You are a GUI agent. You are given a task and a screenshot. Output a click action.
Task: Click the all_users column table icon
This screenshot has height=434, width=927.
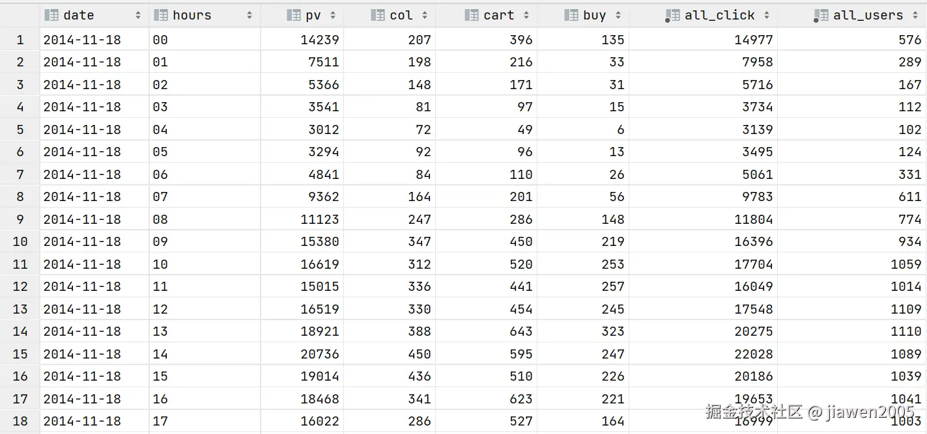821,15
